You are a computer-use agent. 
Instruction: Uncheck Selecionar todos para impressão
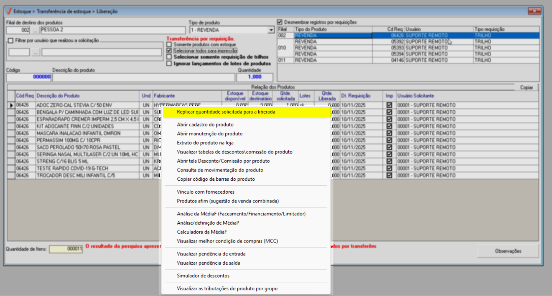[169, 51]
